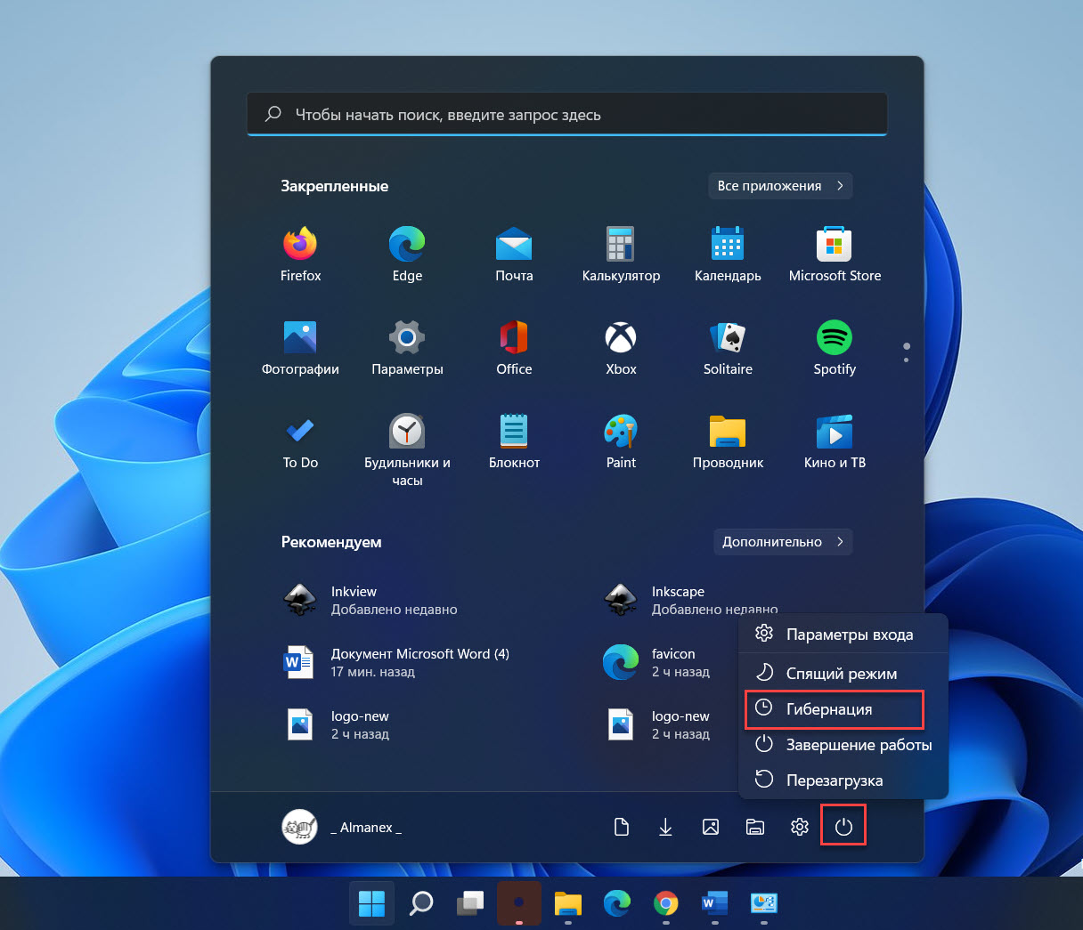Open Settings gear in Start bottom bar
The height and width of the screenshot is (930, 1083).
tap(800, 828)
